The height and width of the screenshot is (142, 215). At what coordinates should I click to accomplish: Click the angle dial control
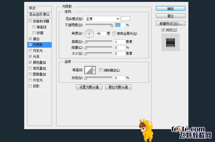click(x=89, y=33)
